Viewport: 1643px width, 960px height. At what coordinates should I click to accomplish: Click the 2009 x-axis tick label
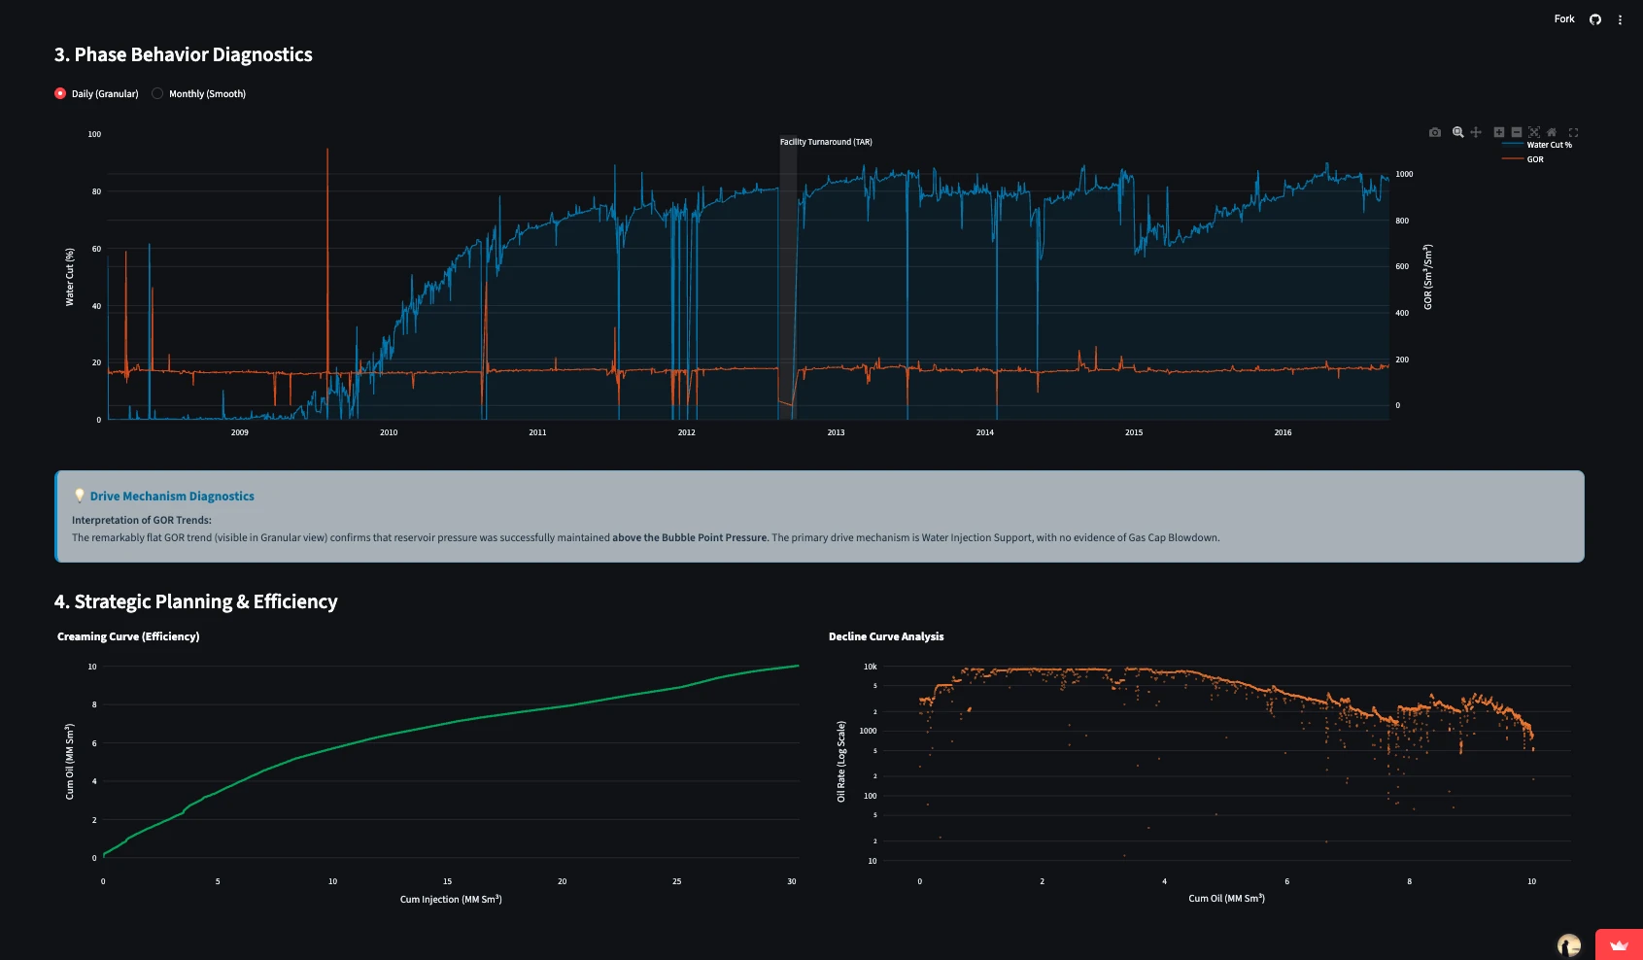240,432
